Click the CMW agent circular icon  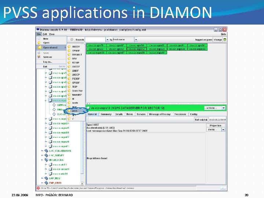[x=54, y=105]
